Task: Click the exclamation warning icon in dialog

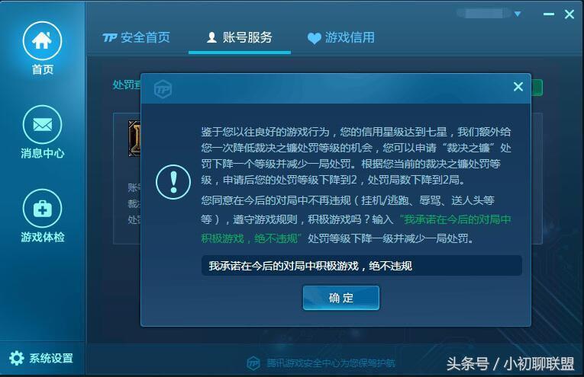Action: pos(173,182)
